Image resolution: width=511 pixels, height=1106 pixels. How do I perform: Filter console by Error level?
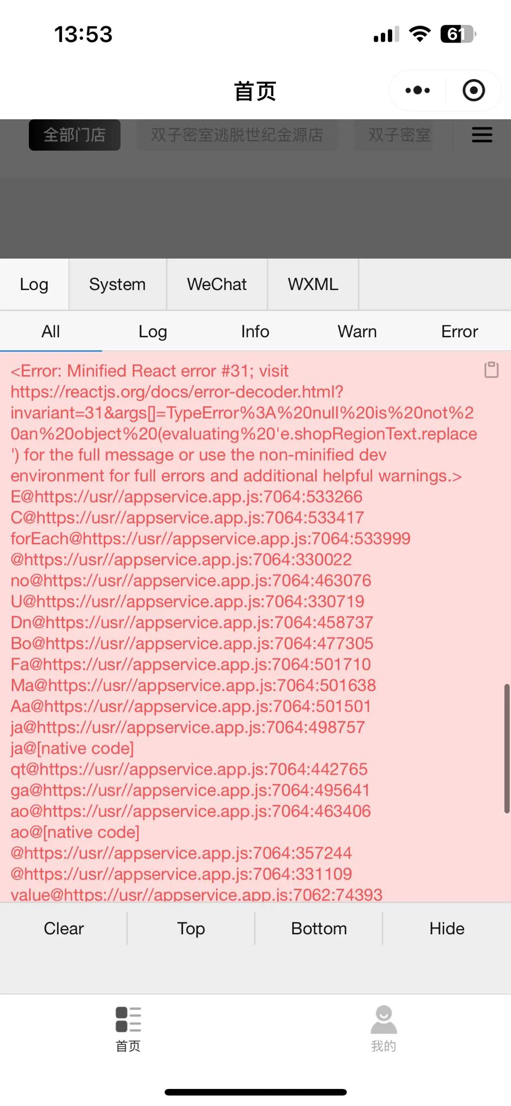point(459,331)
